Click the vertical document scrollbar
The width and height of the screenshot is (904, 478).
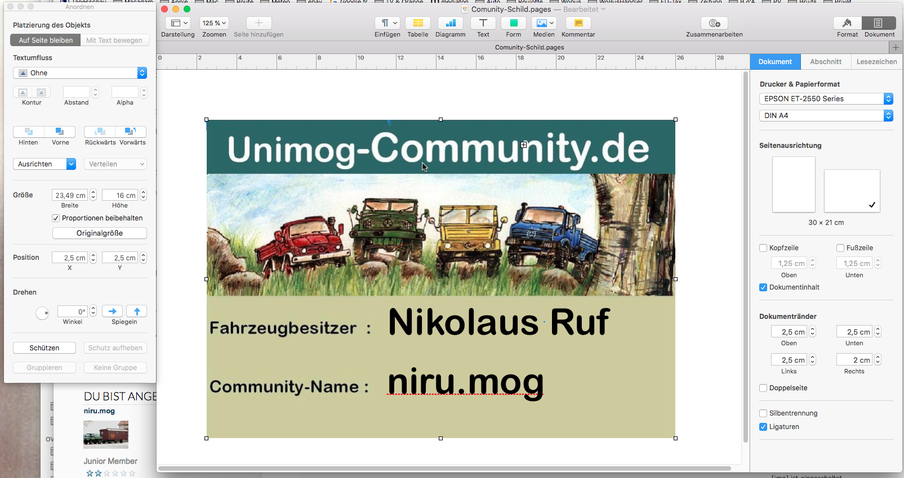[x=746, y=256]
